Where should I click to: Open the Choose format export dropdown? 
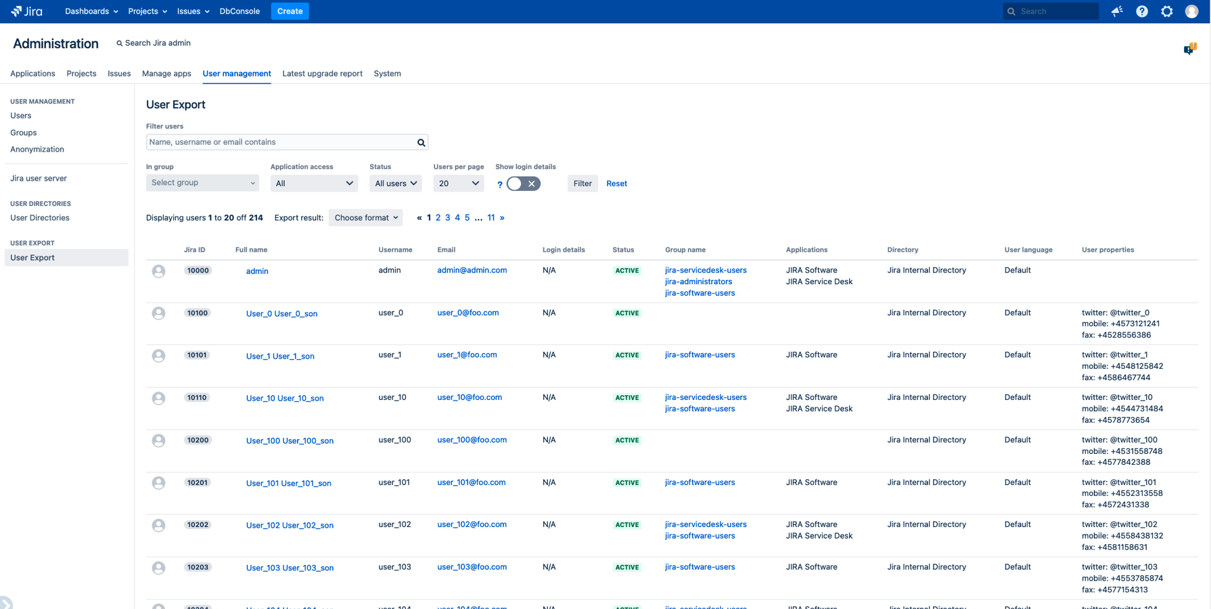coord(365,217)
